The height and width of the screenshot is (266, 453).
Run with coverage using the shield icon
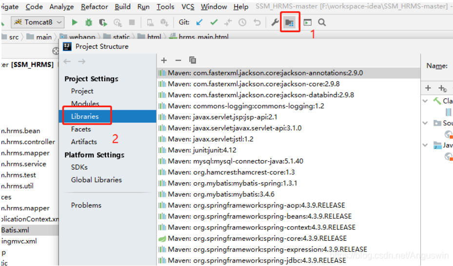click(103, 22)
